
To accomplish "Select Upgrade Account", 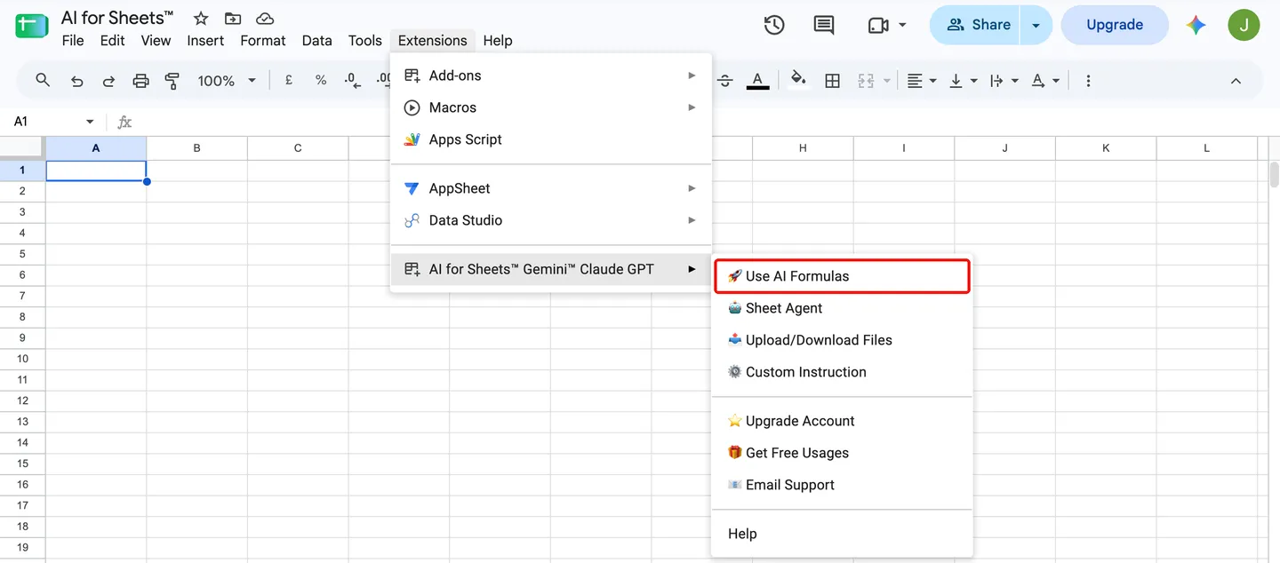I will pyautogui.click(x=842, y=421).
